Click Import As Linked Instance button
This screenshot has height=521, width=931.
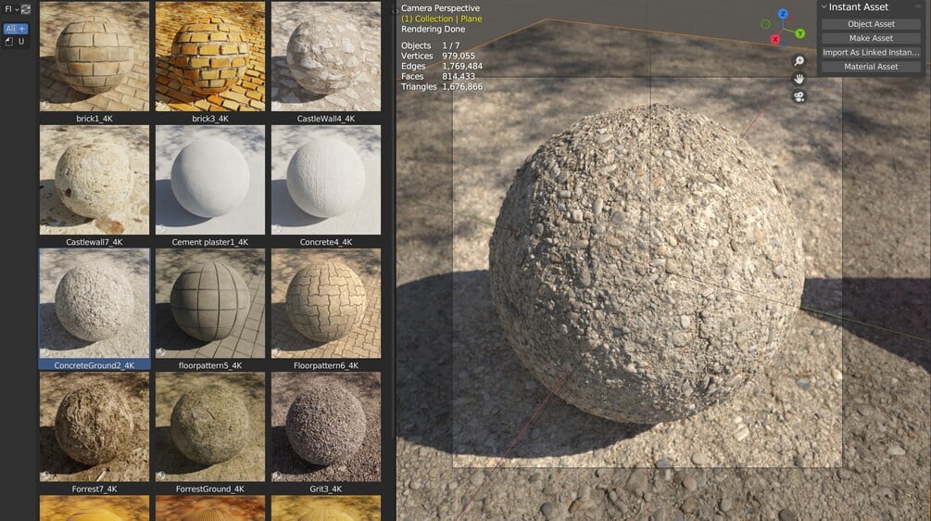[x=871, y=52]
